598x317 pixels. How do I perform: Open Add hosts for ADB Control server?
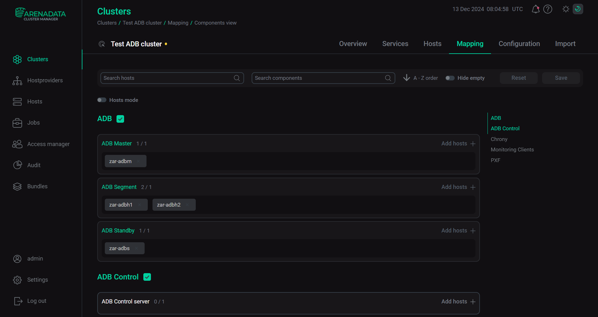[458, 302]
